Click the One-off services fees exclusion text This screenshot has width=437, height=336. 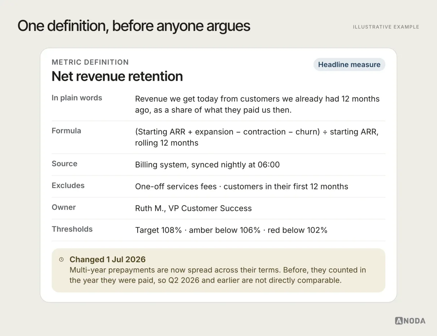242,187
